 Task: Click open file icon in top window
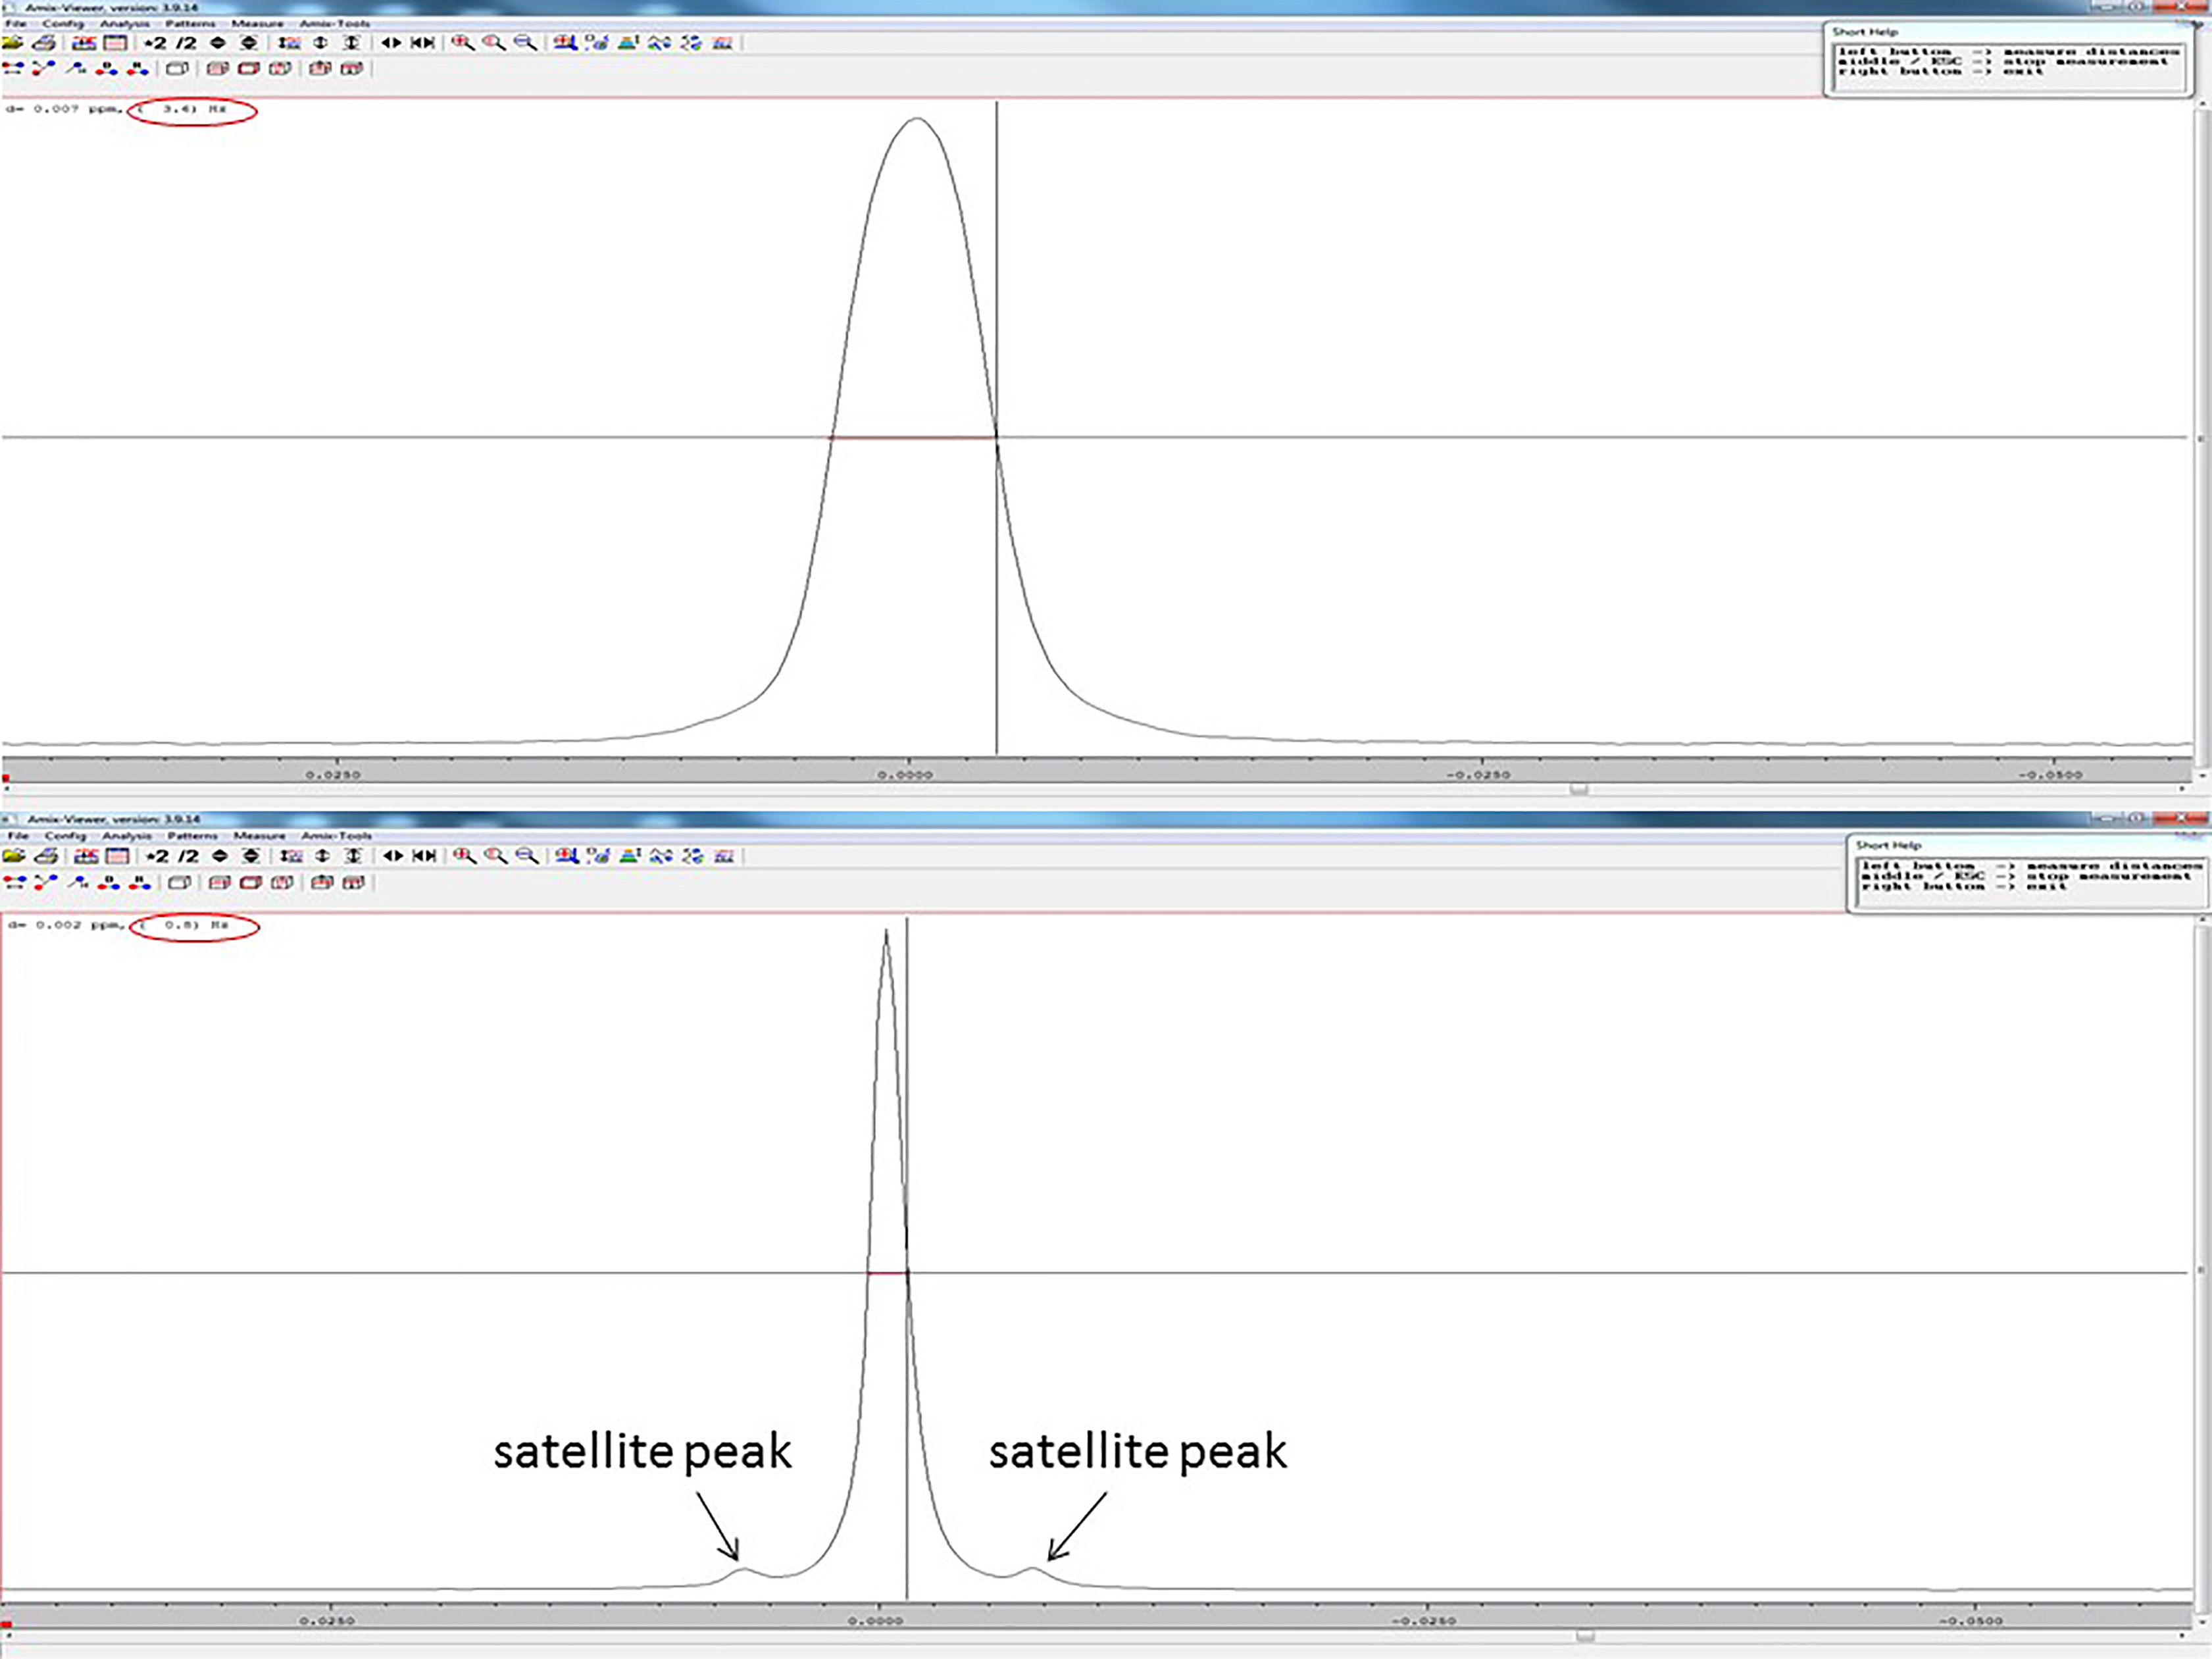13,43
